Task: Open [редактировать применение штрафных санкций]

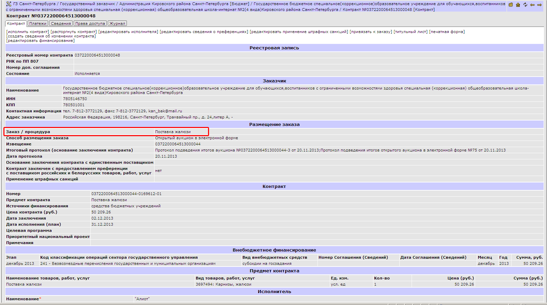Action: point(299,32)
